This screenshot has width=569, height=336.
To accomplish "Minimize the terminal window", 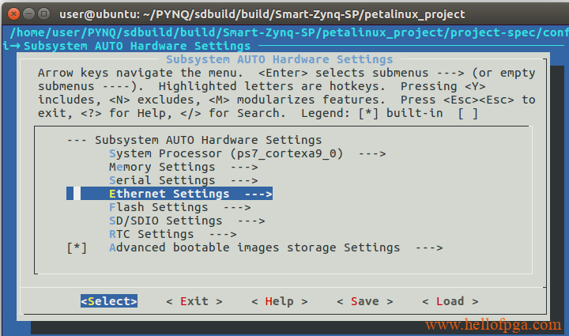I will [28, 14].
